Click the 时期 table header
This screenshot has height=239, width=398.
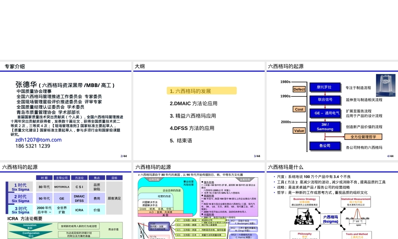pyautogui.click(x=44, y=178)
